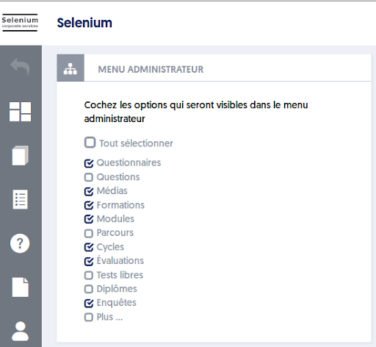Viewport: 376px width, 347px height.
Task: Open the blank document sidebar icon
Action: pos(21,287)
